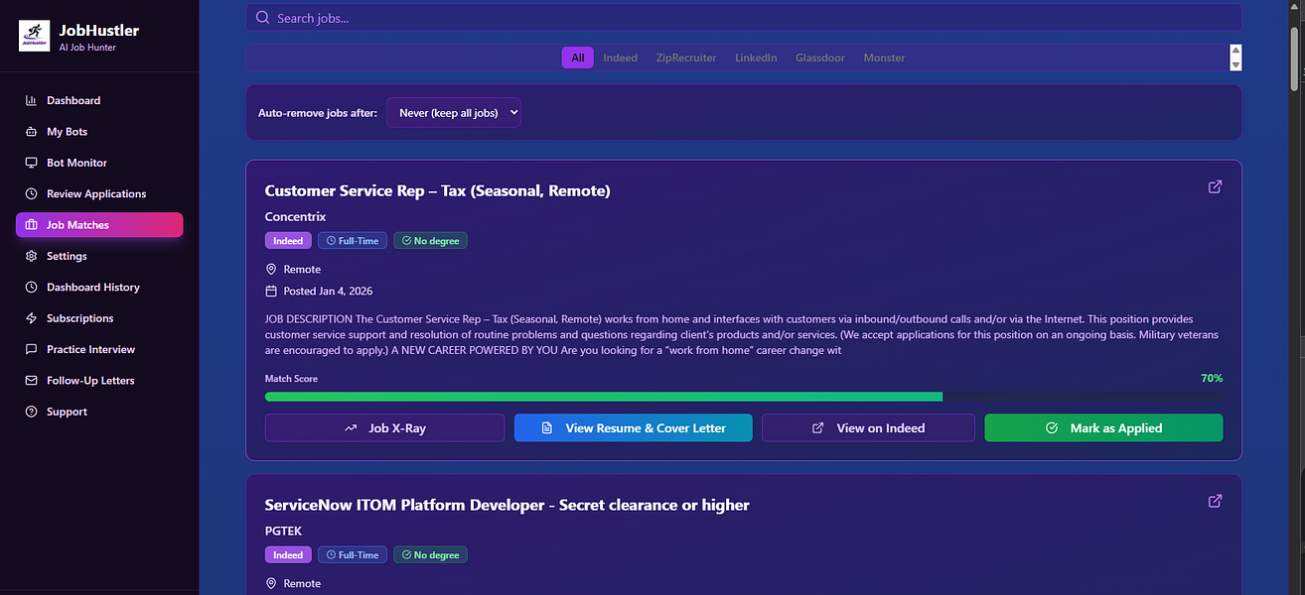Open Job X-Ray for Concentrix job
The width and height of the screenshot is (1305, 595).
384,428
